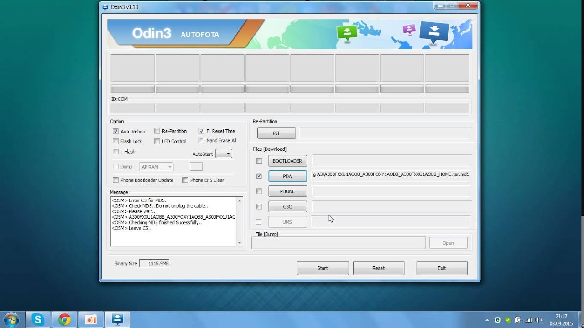
Task: Open the Windows Start menu
Action: coord(10,319)
